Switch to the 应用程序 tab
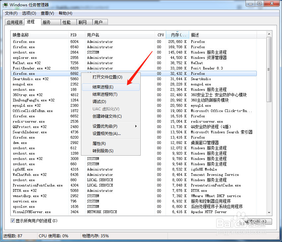Image resolution: width=282 pixels, height=242 pixels. (14, 22)
